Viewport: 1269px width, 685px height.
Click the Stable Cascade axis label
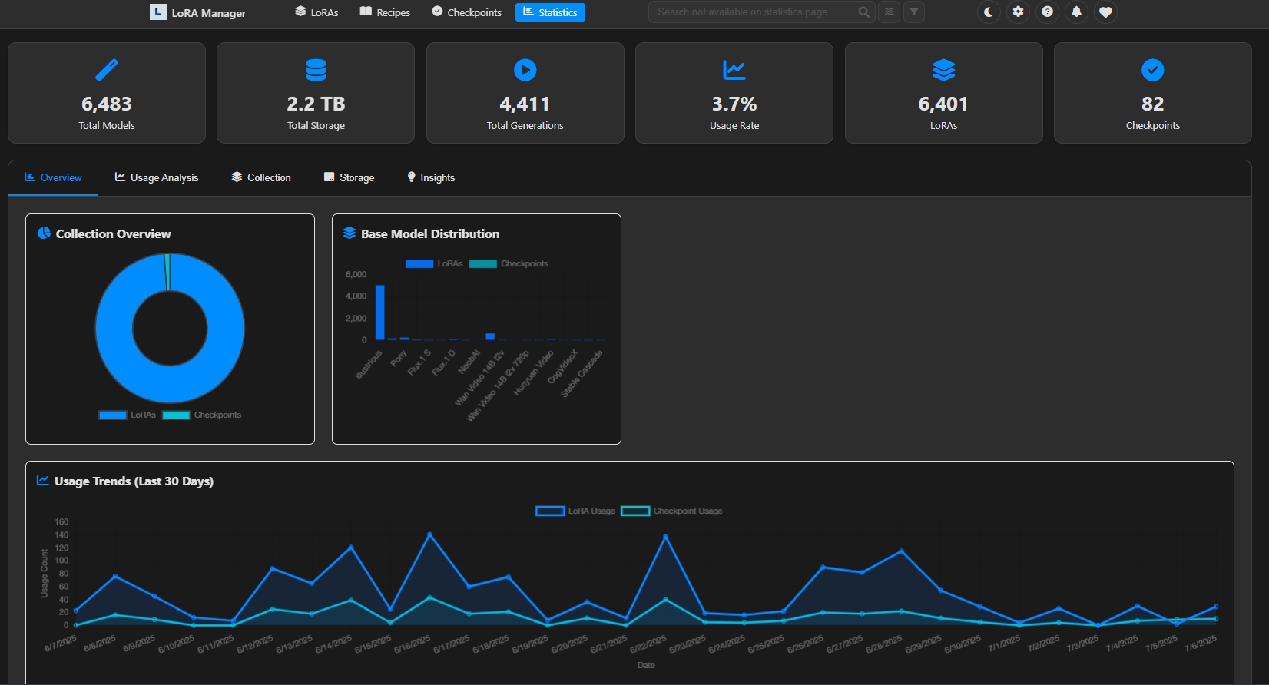click(581, 374)
